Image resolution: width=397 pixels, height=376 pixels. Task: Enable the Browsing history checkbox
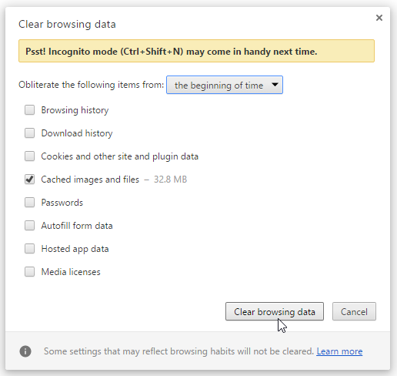(29, 110)
